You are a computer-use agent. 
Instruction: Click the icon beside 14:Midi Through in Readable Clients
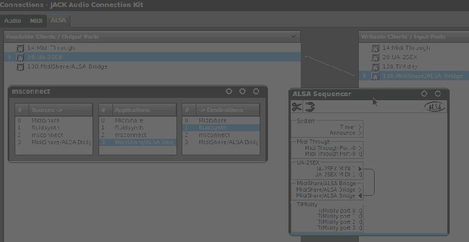pos(19,48)
